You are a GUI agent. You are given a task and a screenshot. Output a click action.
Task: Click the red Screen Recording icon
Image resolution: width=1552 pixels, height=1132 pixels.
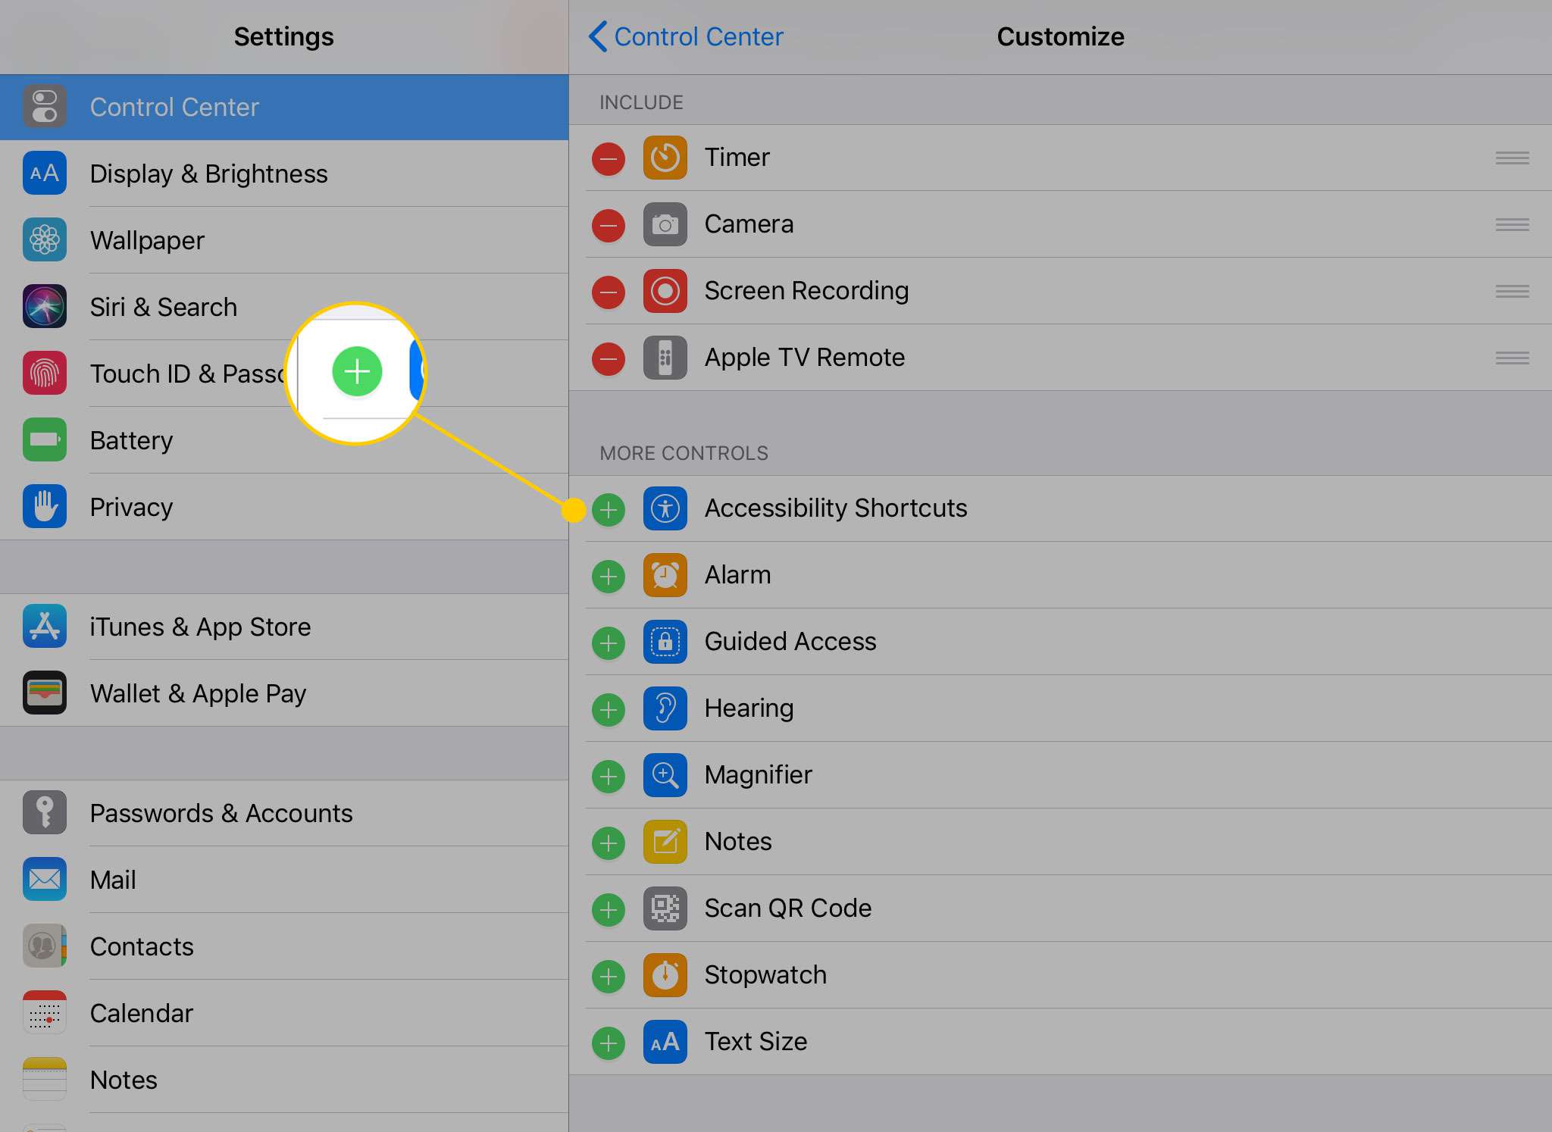[665, 291]
